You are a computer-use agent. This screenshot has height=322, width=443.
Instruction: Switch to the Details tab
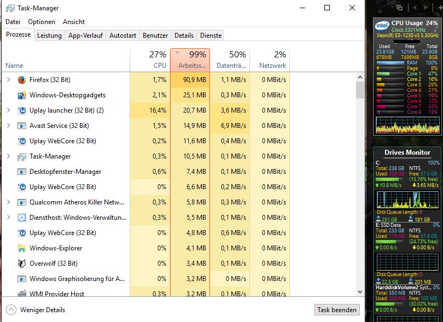pyautogui.click(x=184, y=36)
